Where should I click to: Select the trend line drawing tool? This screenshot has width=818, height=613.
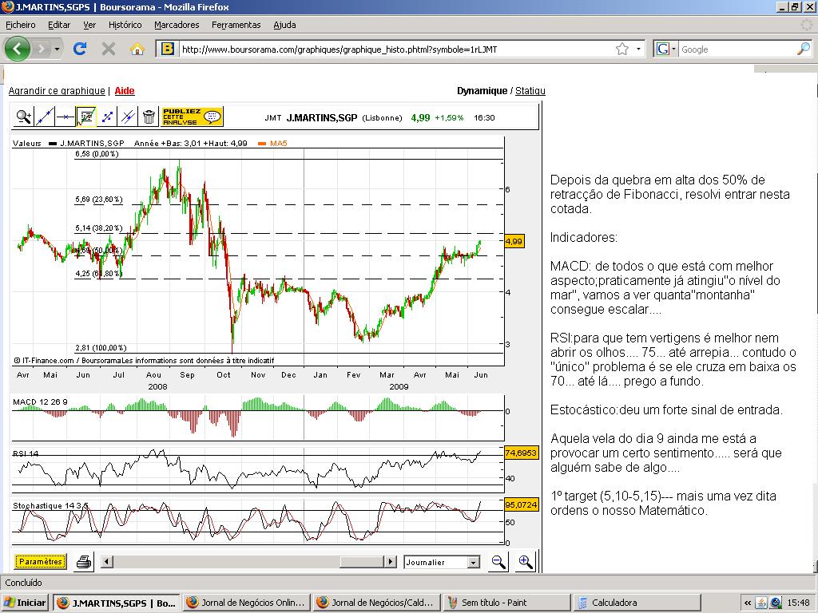click(x=45, y=117)
